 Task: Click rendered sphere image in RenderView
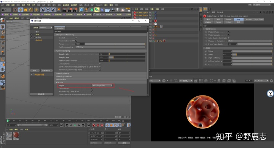tap(202, 112)
